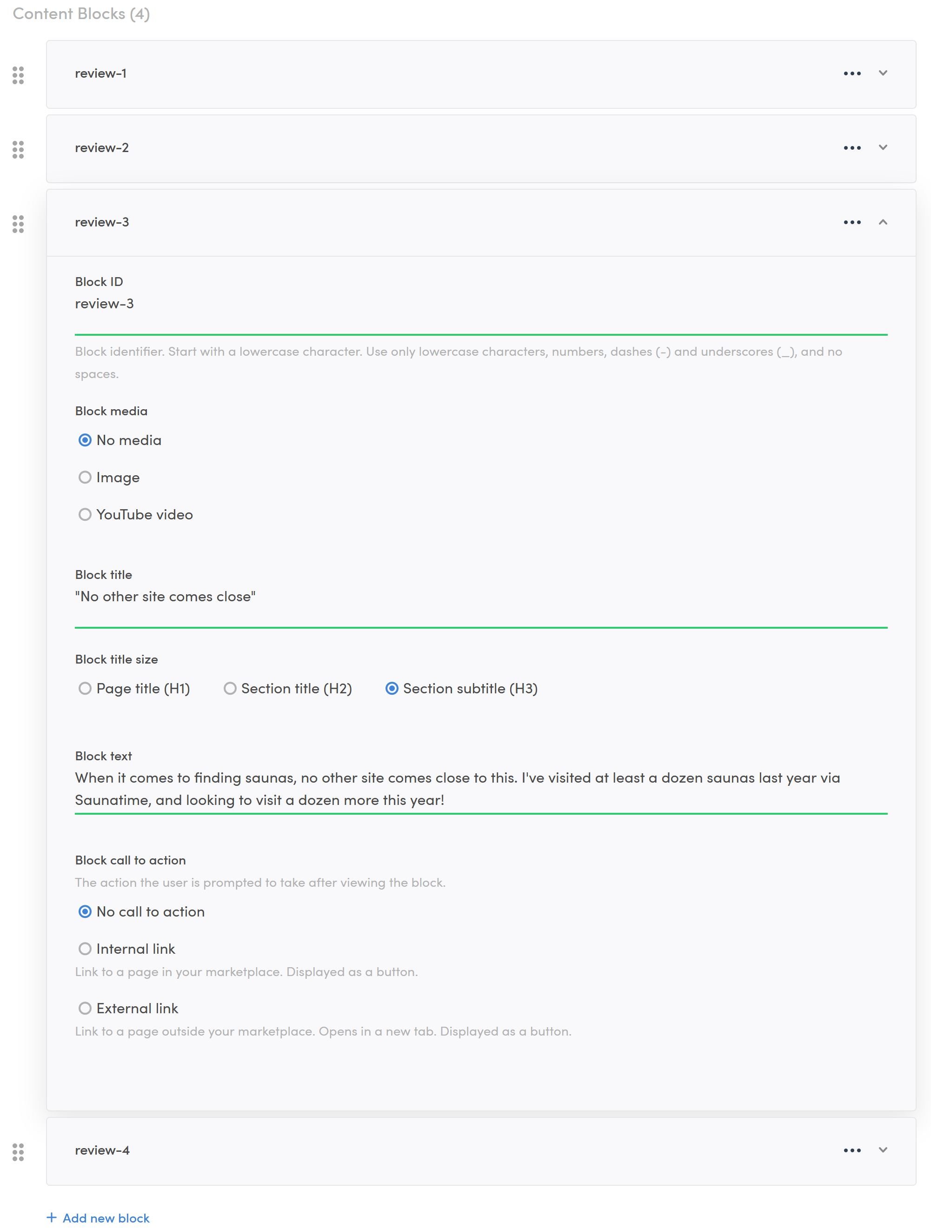Expand the review-4 block
931x1229 pixels.
coord(883,1150)
